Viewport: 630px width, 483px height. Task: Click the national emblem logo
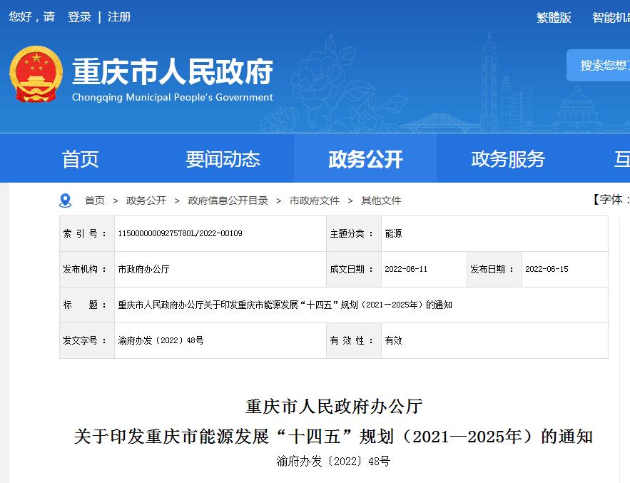pos(36,75)
